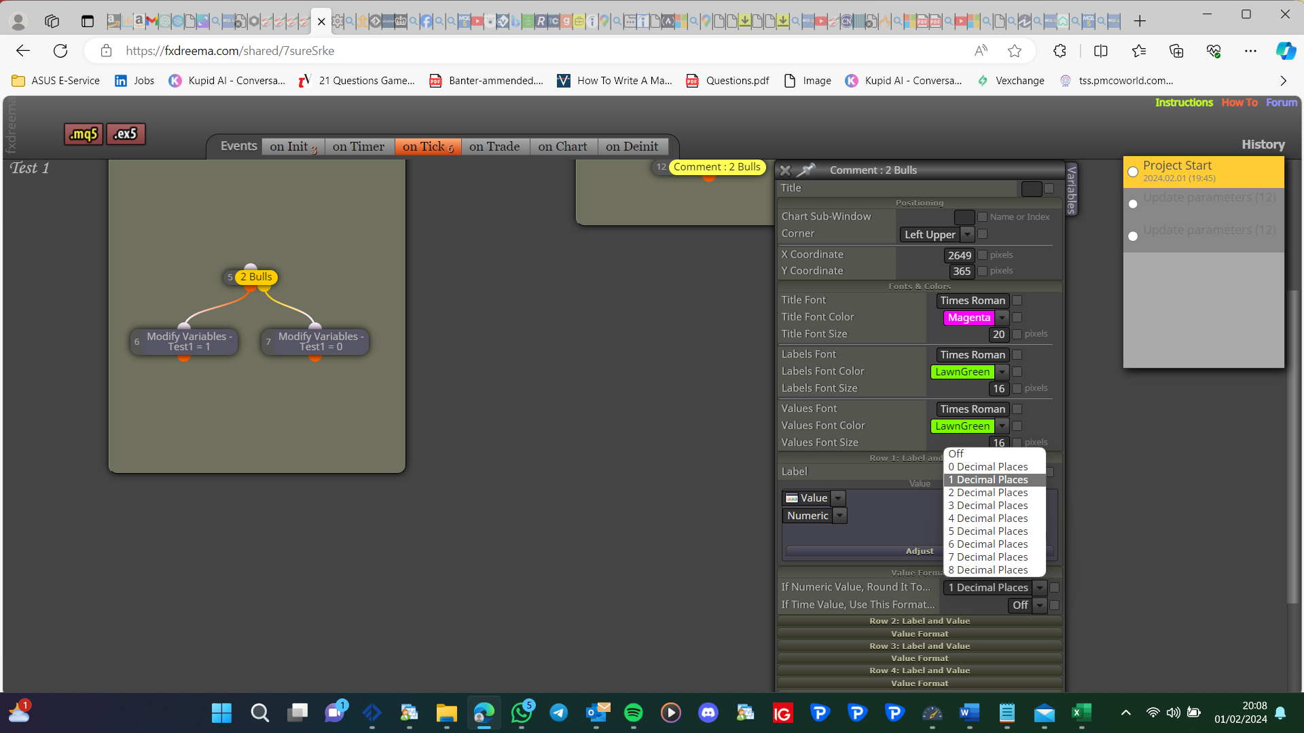Pin the Comment properties panel

pos(806,170)
